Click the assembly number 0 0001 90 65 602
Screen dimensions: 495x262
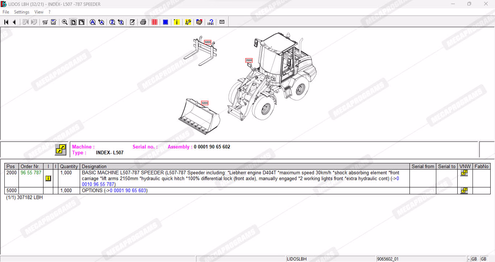coord(212,147)
